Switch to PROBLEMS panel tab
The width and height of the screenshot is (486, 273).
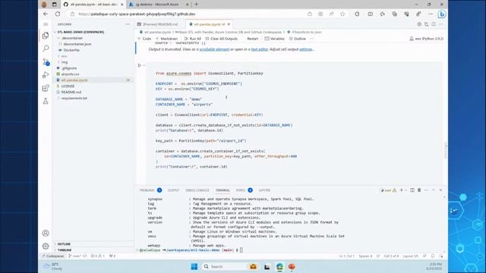147,190
